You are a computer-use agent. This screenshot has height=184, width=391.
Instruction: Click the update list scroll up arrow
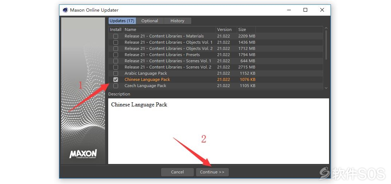click(x=326, y=28)
